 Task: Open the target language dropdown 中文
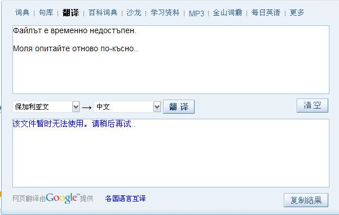127,107
